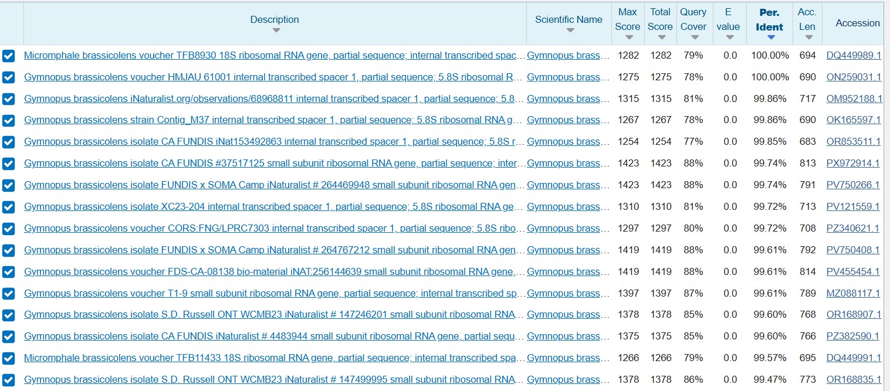Uncheck the MZ088117.1 row checkbox
Viewport: 890px width, 391px height.
pyautogui.click(x=8, y=294)
